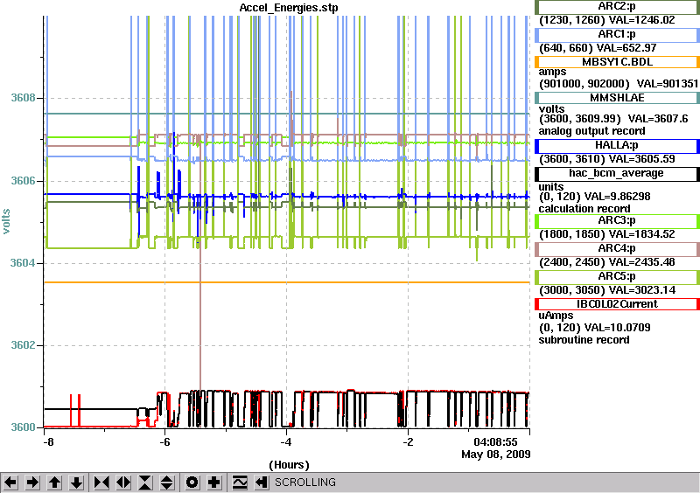Click the 'subroutine record' description text

coord(584,340)
